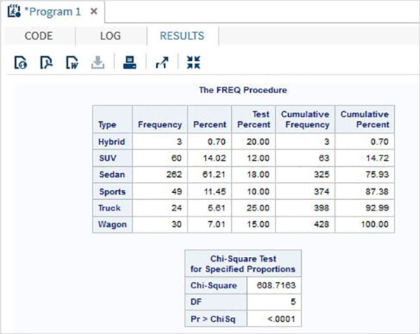Select the *Program 1 tab title
This screenshot has height=334, width=420.
point(53,12)
